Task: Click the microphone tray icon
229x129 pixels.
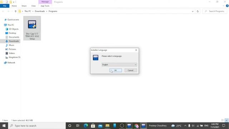Action: pos(189,126)
